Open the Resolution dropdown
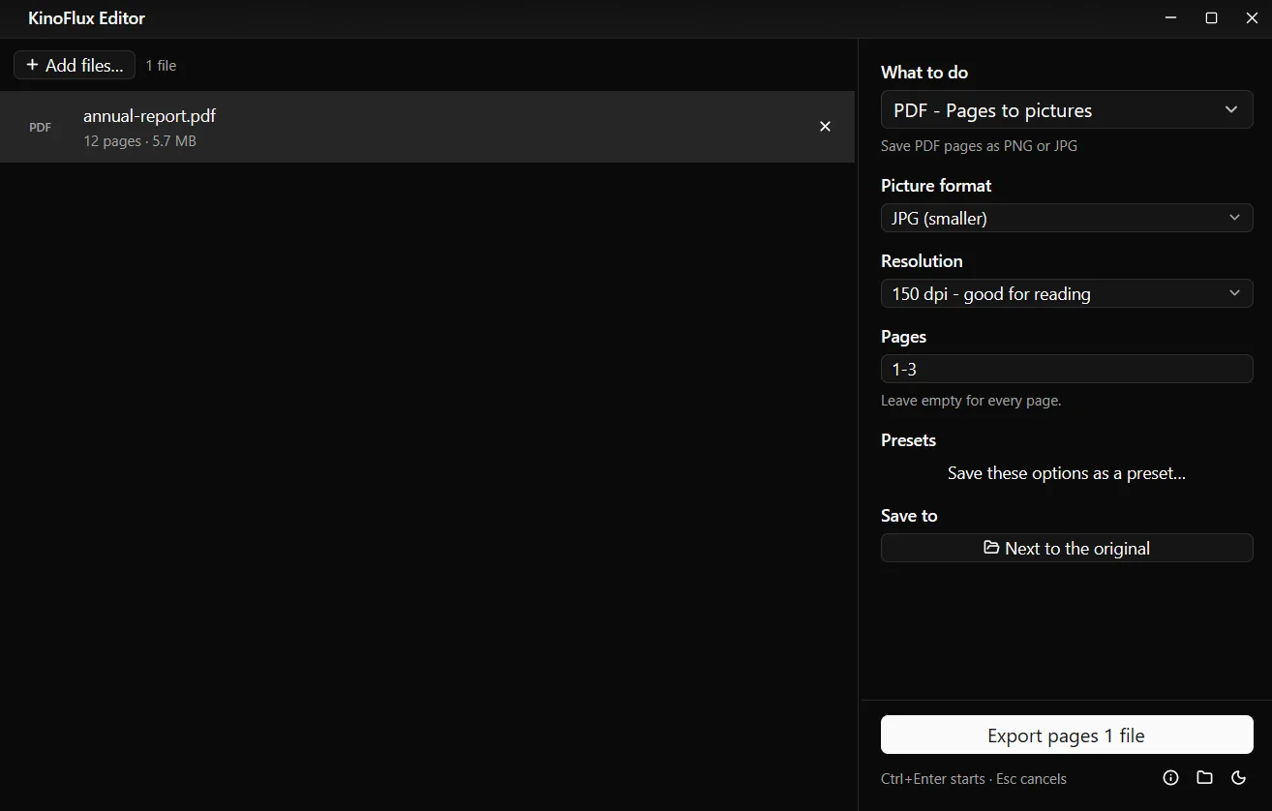Screen dimensions: 1272x811 [1067, 293]
